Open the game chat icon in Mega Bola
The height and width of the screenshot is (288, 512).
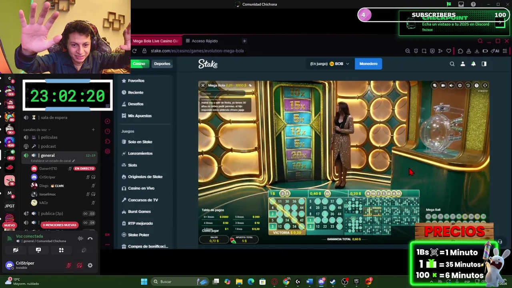(x=435, y=85)
